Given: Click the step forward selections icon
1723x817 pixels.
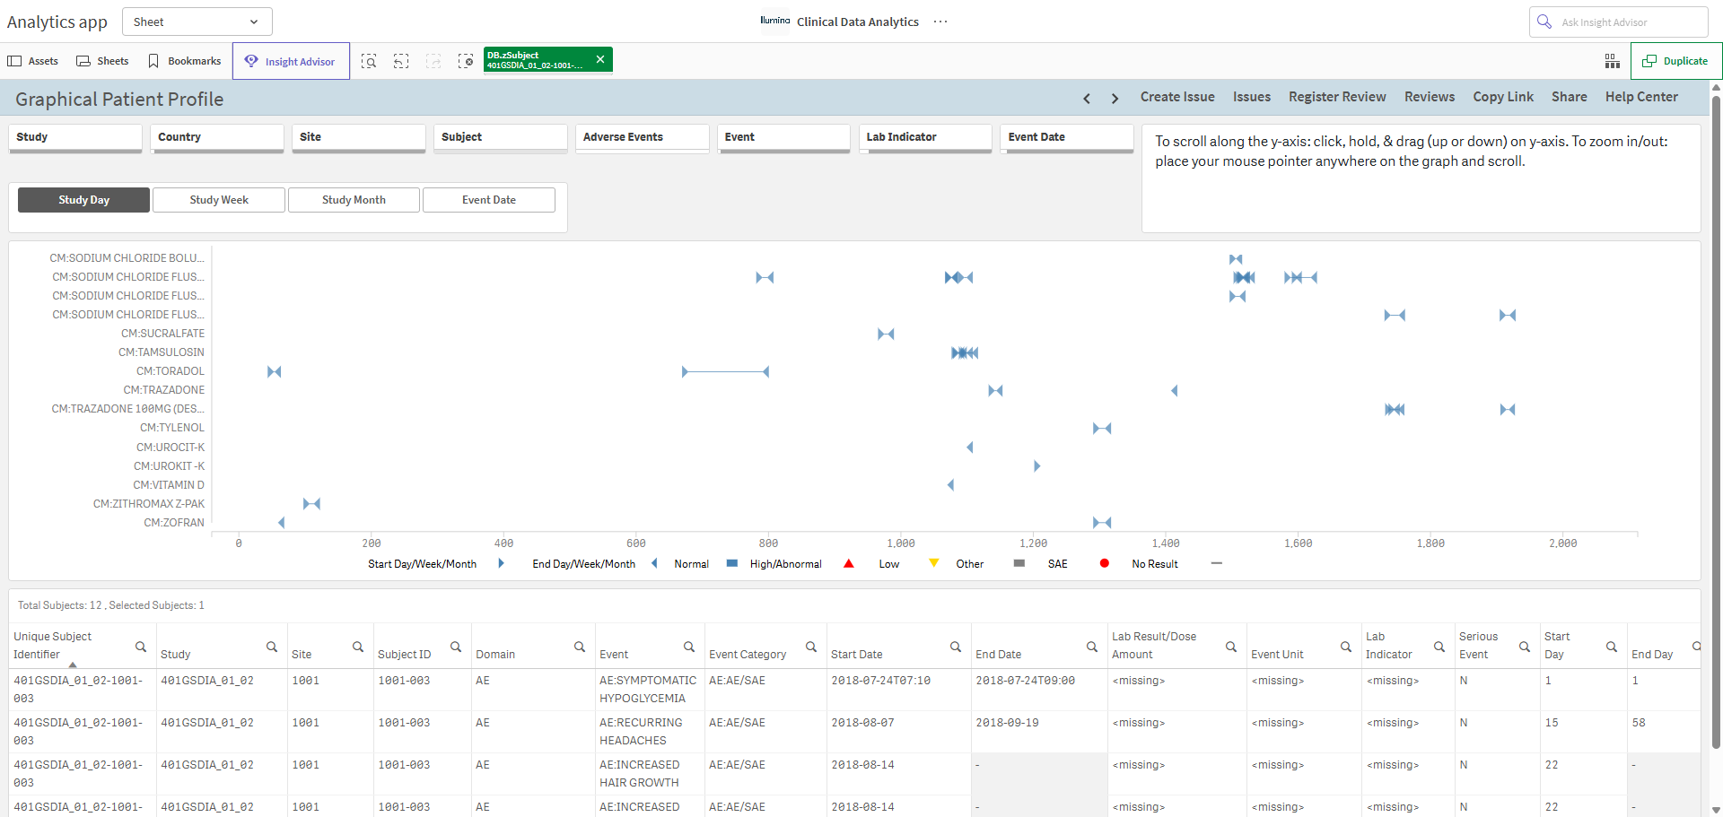Looking at the screenshot, I should click(433, 61).
